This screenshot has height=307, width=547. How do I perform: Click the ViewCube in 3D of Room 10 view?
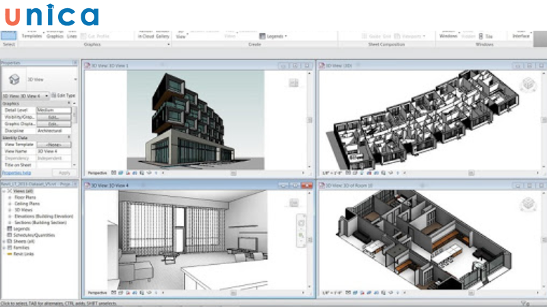coord(527,204)
